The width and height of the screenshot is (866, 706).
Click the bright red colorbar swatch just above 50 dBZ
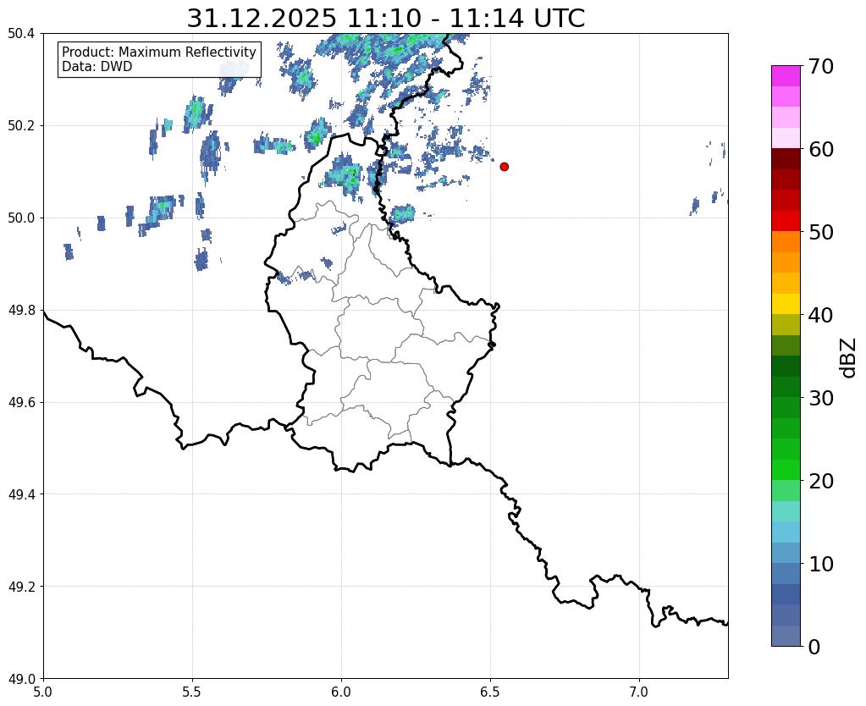pyautogui.click(x=786, y=222)
